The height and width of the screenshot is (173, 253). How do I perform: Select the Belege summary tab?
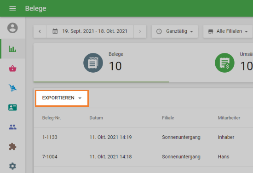[101, 63]
